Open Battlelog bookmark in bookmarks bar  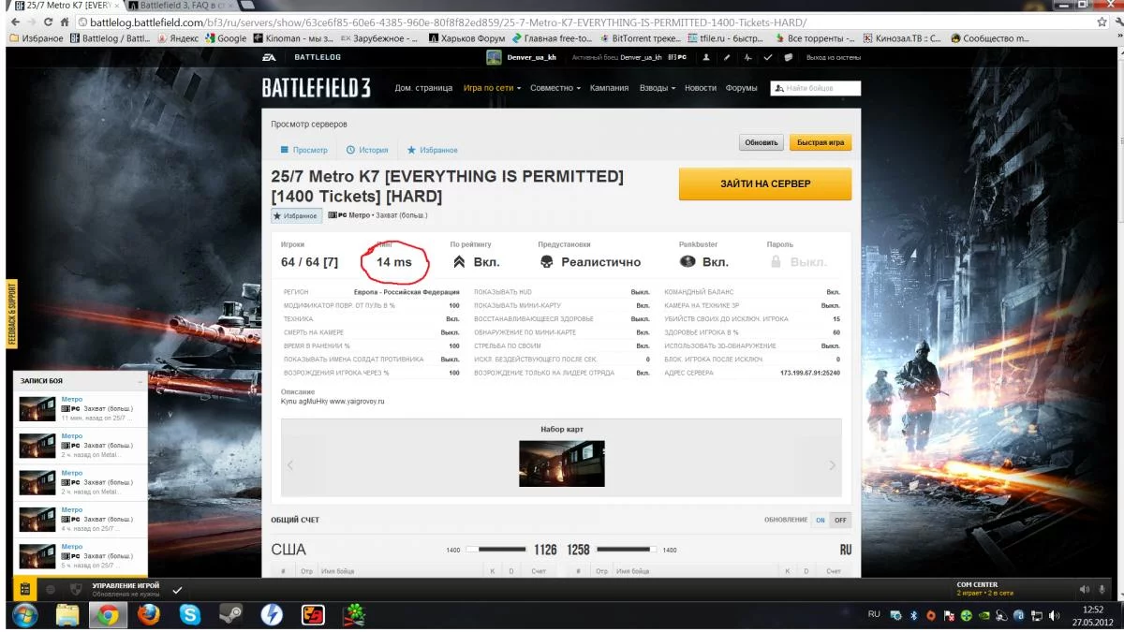(x=111, y=38)
